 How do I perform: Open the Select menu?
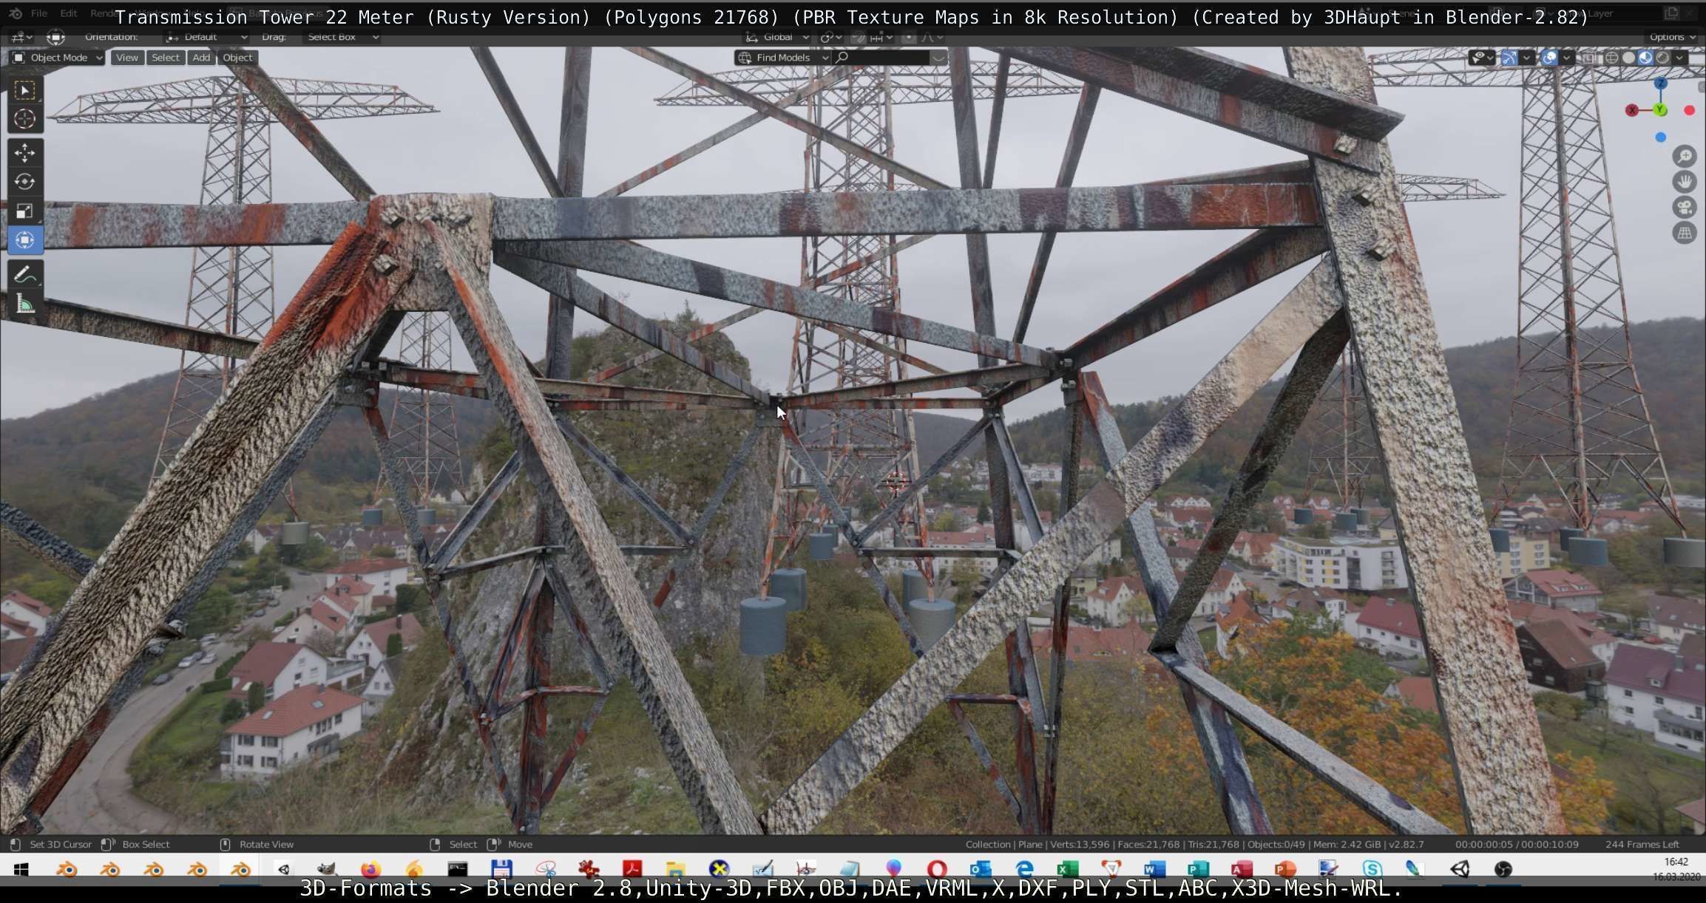[165, 58]
